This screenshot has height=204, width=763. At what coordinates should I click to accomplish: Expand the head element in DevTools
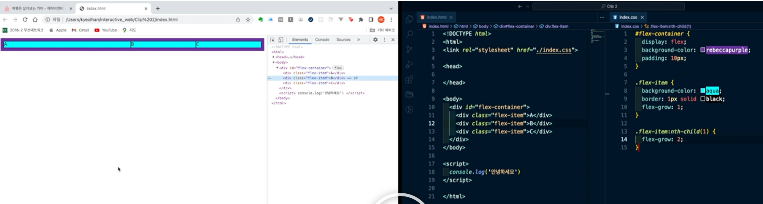tap(273, 57)
